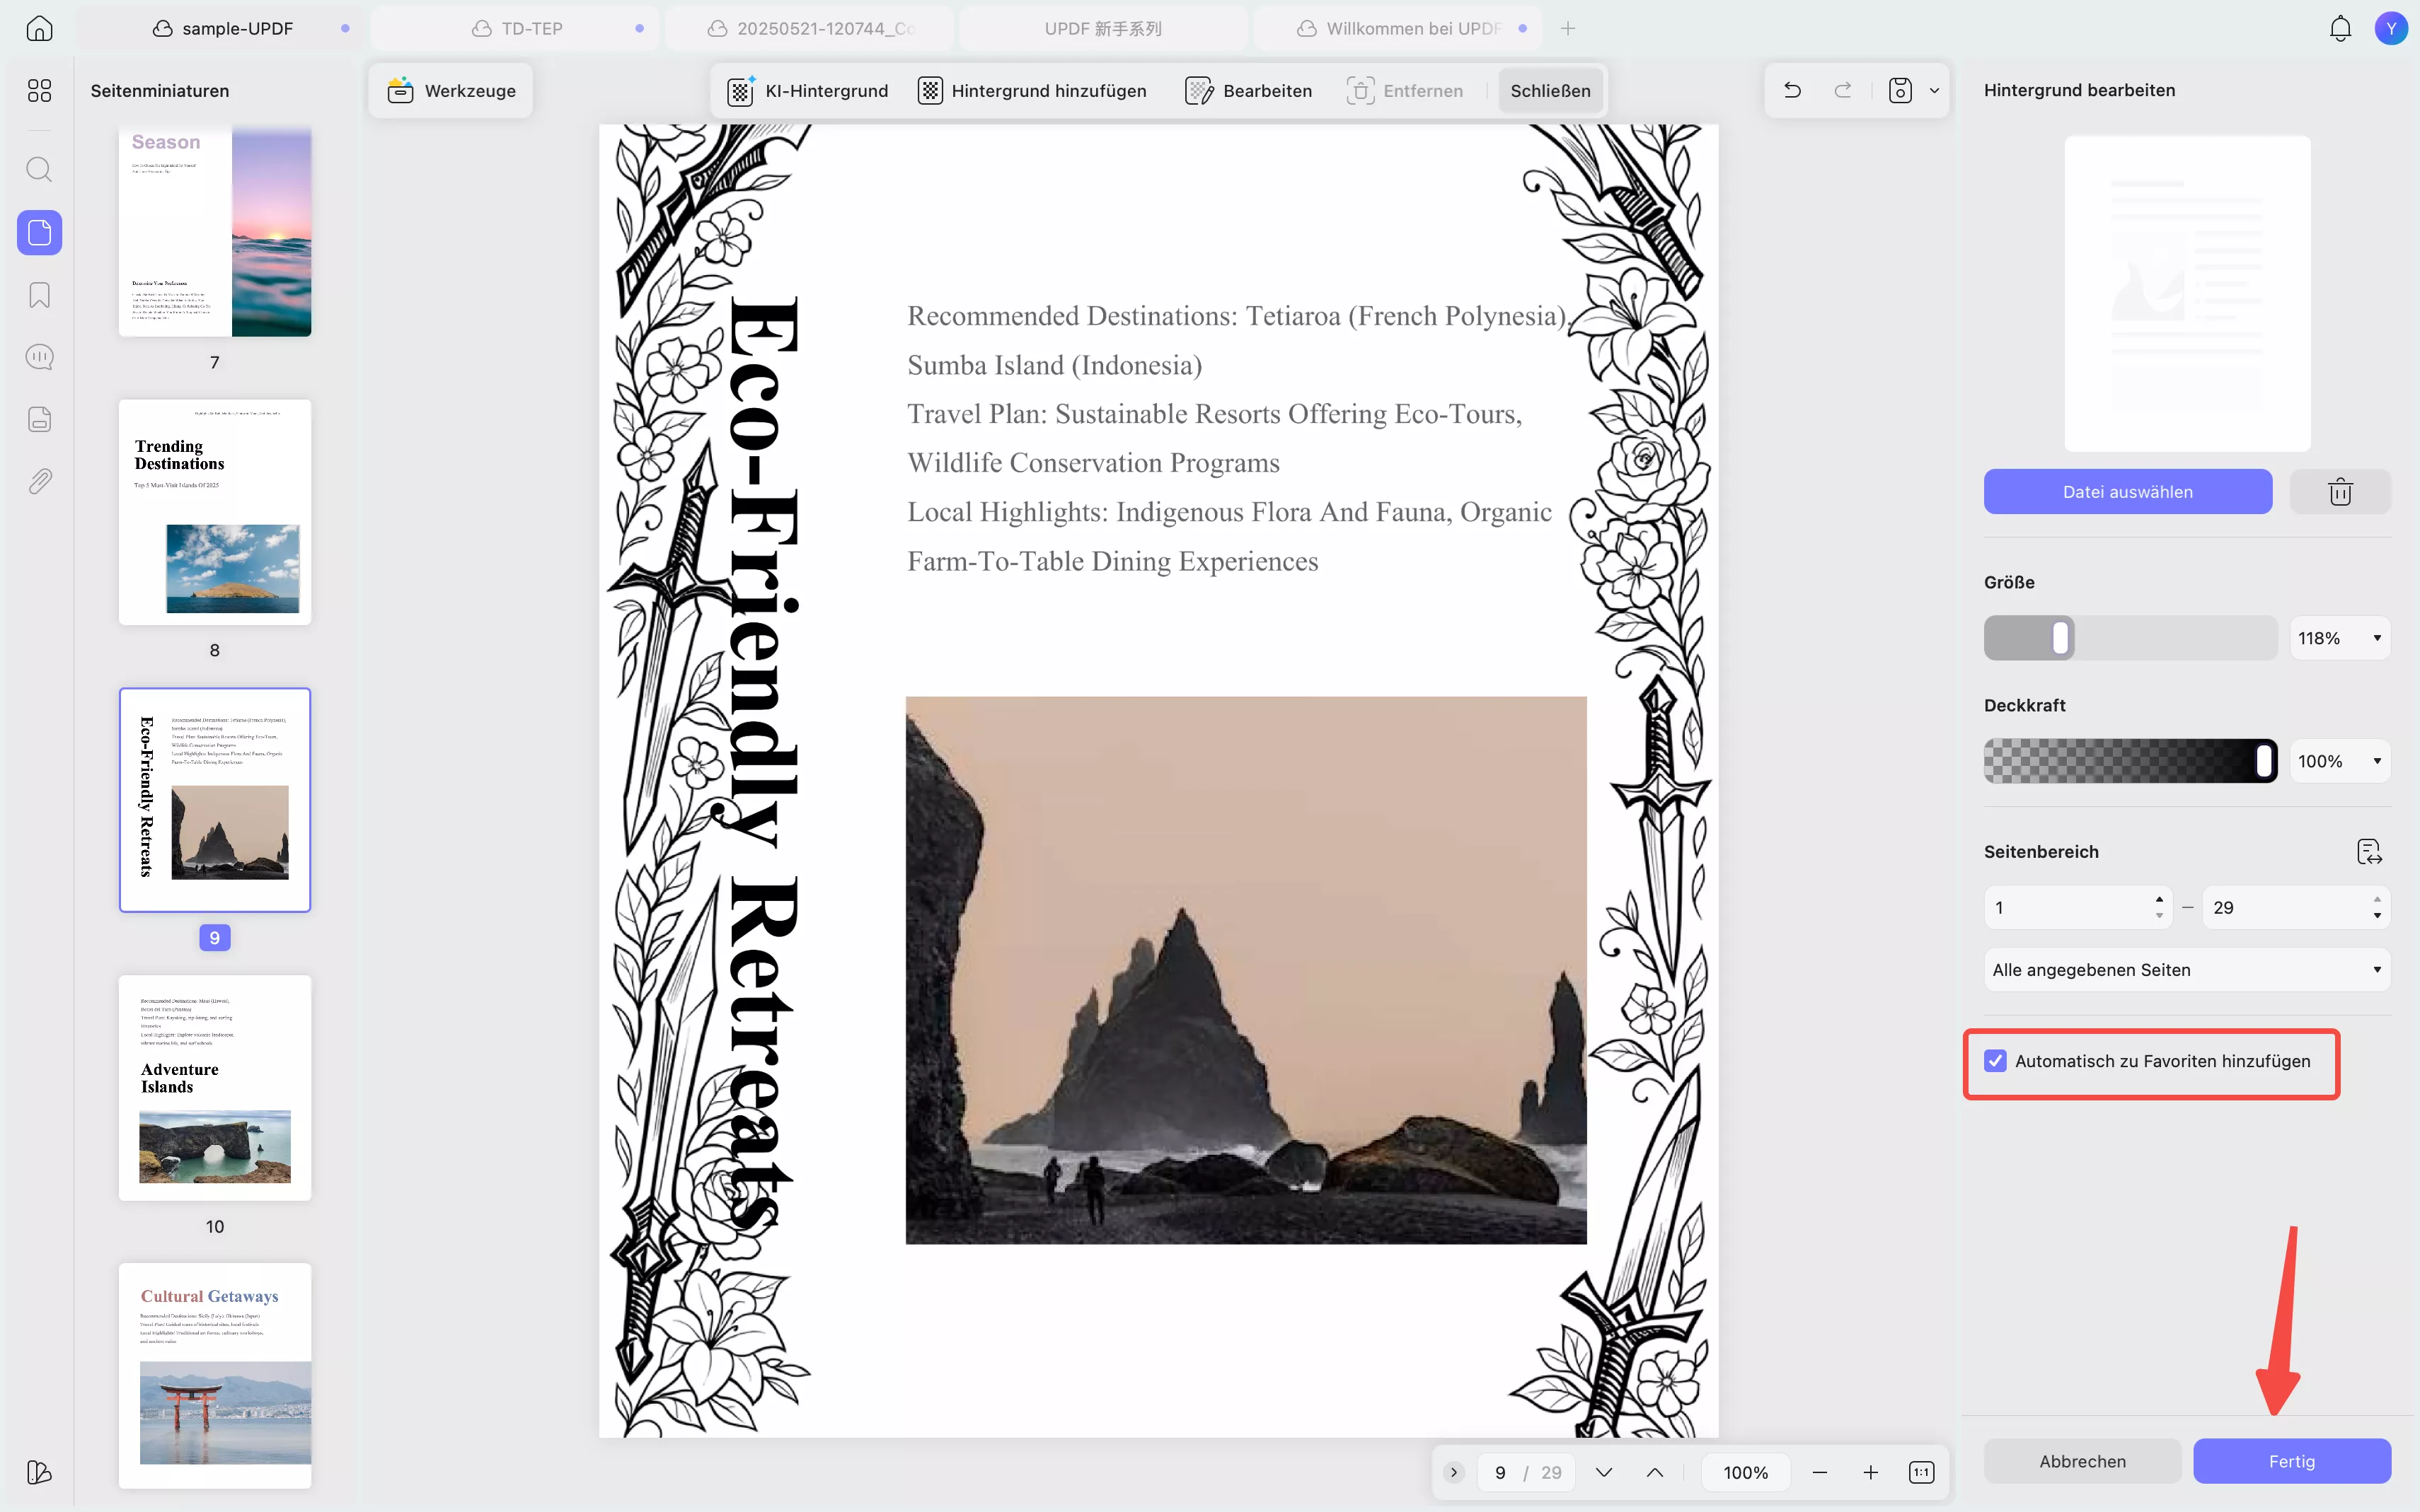Click the home icon
This screenshot has height=1512, width=2420.
coord(39,28)
